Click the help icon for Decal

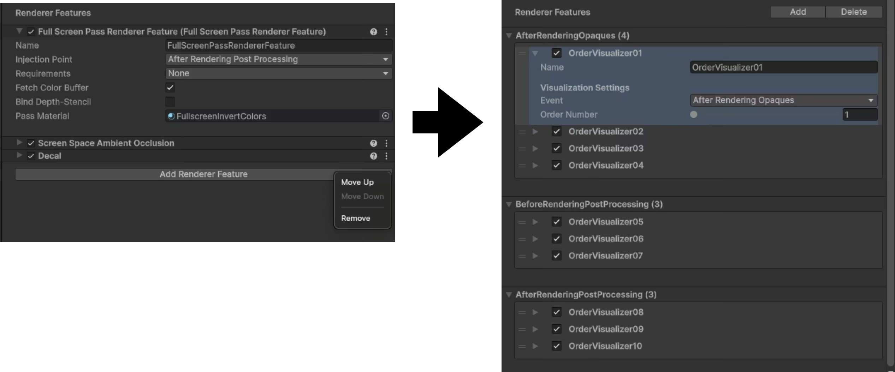[x=373, y=156]
